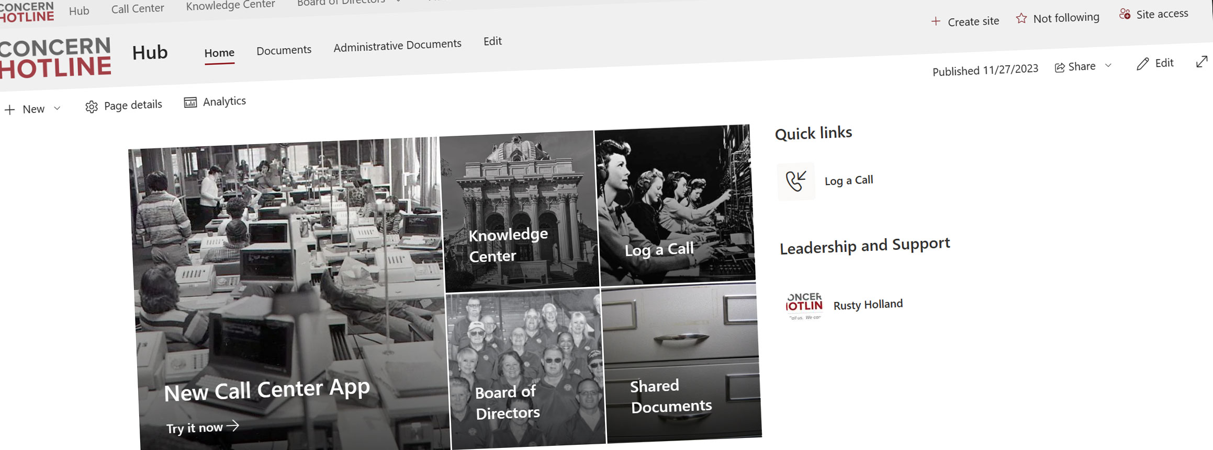Click the Share icon
The width and height of the screenshot is (1213, 450).
(1060, 67)
